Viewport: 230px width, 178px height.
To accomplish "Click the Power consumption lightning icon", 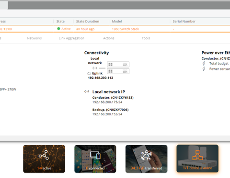I will (204, 69).
